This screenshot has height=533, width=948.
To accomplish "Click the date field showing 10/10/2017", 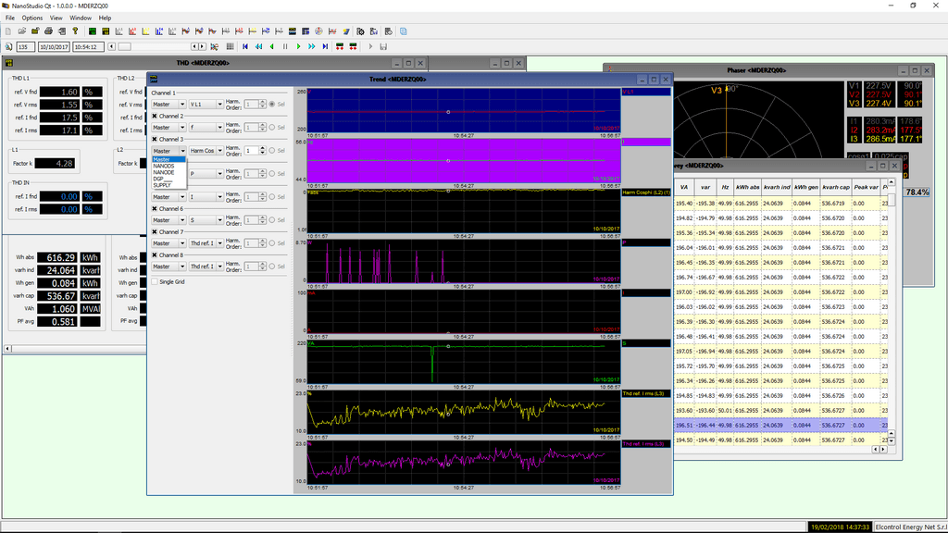I will 53,46.
